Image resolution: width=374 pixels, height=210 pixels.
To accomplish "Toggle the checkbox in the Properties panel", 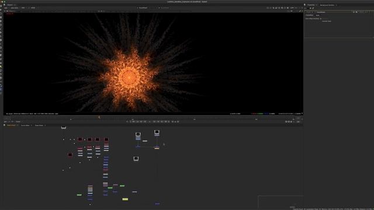I will (321, 19).
